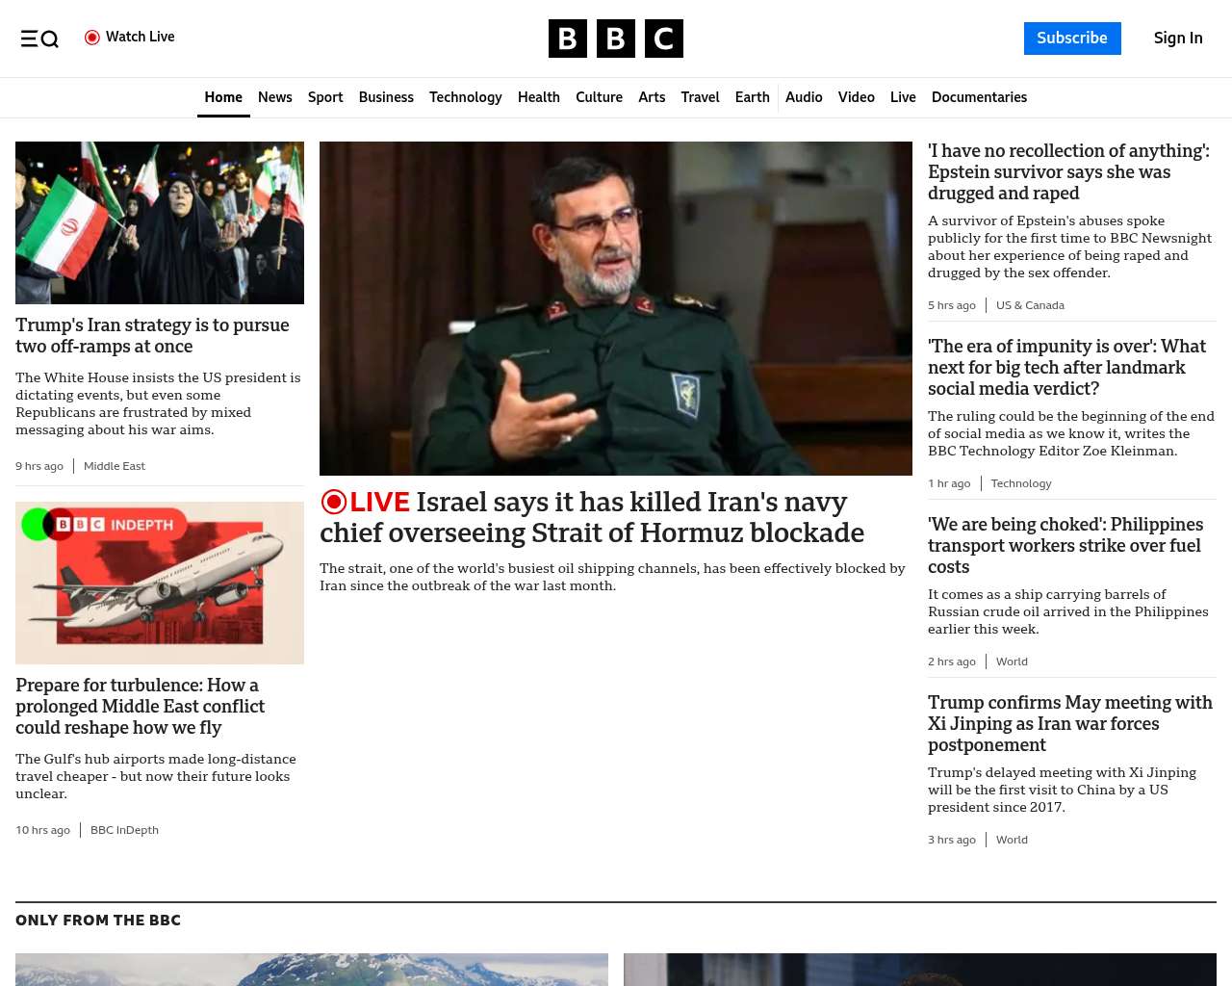Open the Philippines transport workers strike article
The width and height of the screenshot is (1232, 986).
[x=1065, y=545]
